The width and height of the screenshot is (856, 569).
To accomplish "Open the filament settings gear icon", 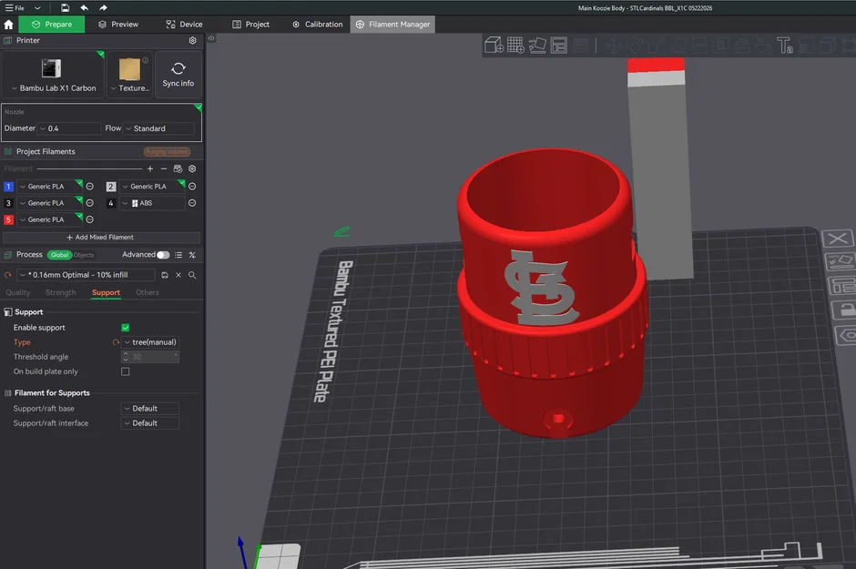I will [192, 168].
